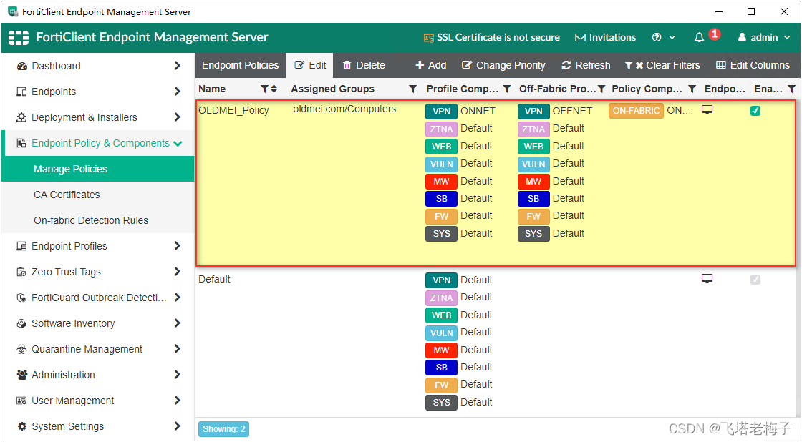Open the admin user dropdown

[x=765, y=37]
